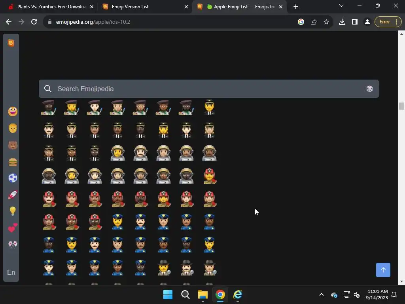Screen dimensions: 405x304
Task: Open the clock showing 11:01 AM
Action: point(377,294)
